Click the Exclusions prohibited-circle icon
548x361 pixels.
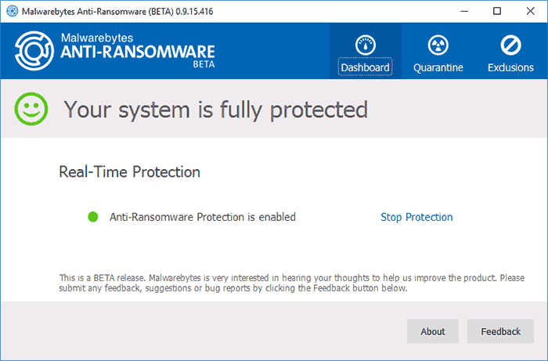[510, 45]
